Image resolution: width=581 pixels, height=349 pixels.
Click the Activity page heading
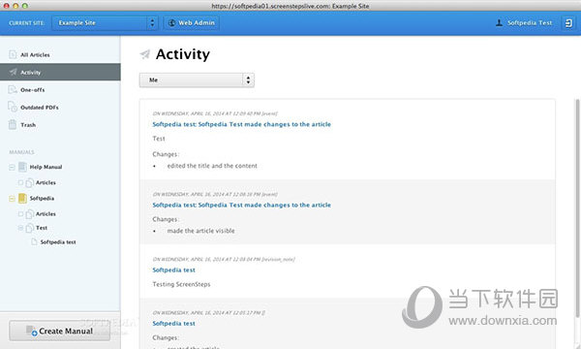click(x=183, y=54)
